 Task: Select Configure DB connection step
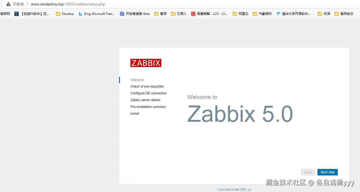149,93
